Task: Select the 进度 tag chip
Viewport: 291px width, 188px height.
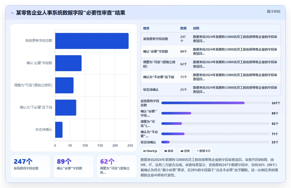Action: [185, 151]
